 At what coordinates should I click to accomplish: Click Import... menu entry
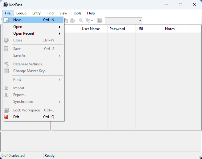coord(33,88)
